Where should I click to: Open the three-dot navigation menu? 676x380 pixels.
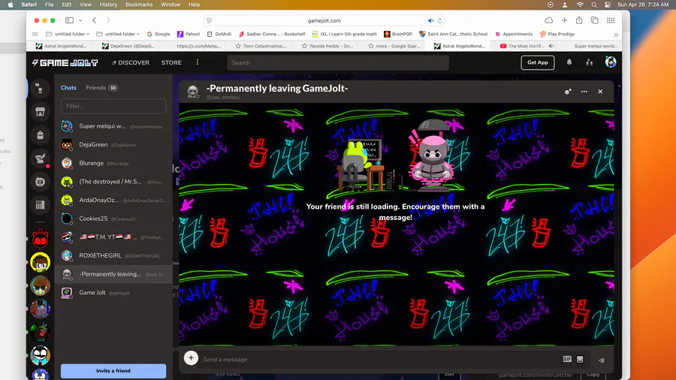click(198, 62)
